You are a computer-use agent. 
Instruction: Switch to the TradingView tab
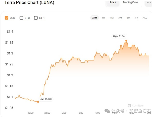[130, 3]
